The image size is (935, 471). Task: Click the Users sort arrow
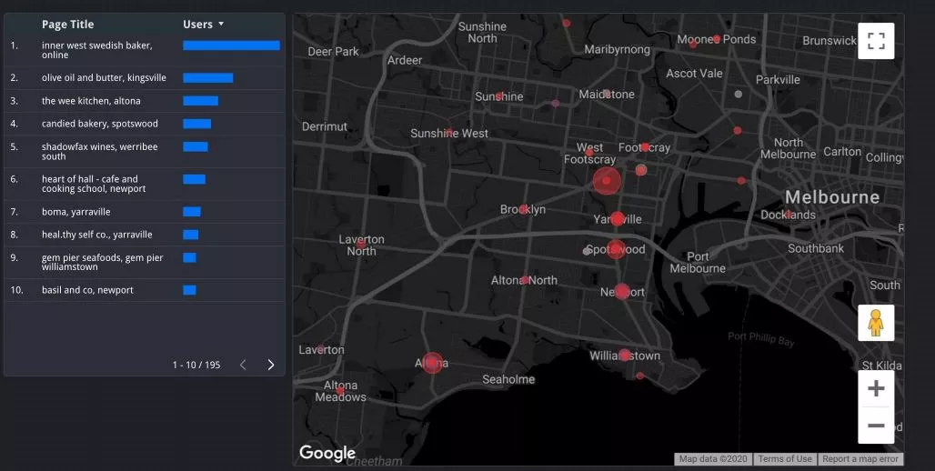(x=221, y=25)
